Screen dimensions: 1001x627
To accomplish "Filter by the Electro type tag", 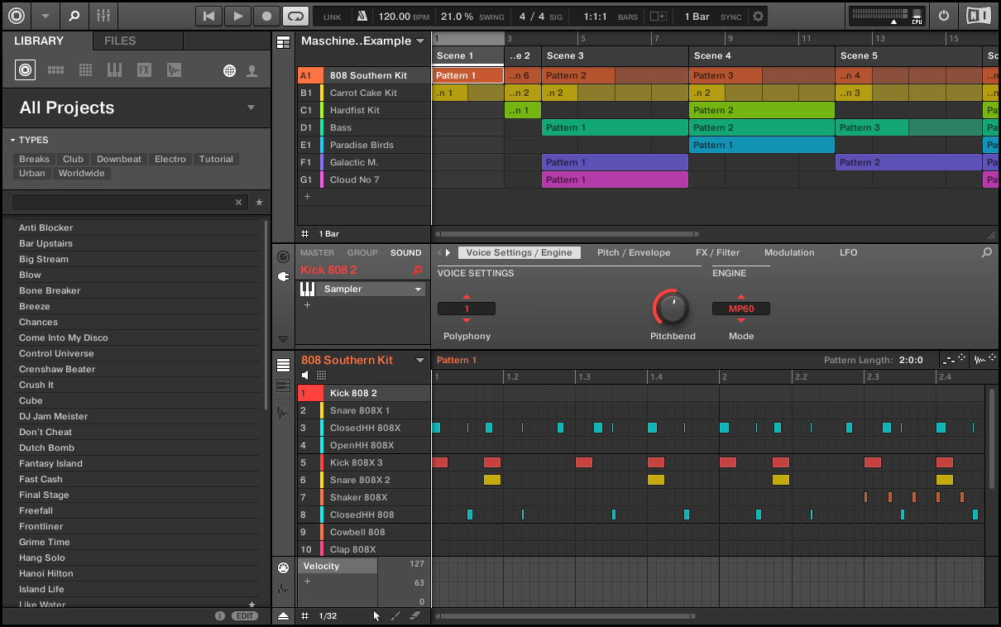I will (170, 159).
